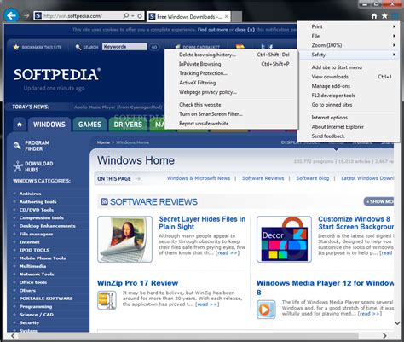
Task: Choose Send feedback
Action: (x=349, y=136)
